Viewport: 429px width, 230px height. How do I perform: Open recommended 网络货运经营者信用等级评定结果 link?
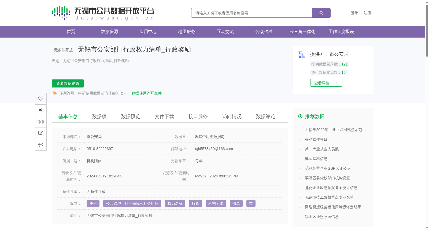333,207
